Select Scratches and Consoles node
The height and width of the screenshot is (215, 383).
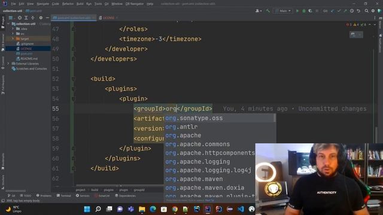[29, 69]
